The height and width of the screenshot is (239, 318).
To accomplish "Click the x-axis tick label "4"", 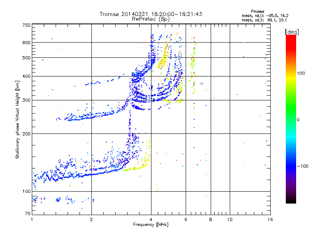I will point(151,219).
